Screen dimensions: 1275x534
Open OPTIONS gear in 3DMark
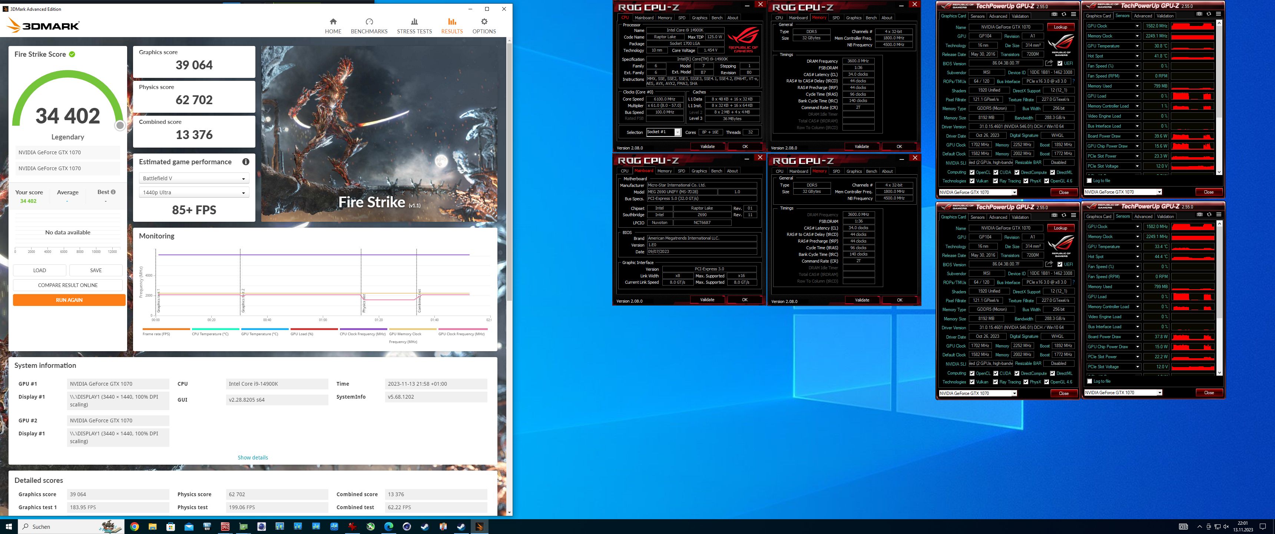[x=484, y=26]
